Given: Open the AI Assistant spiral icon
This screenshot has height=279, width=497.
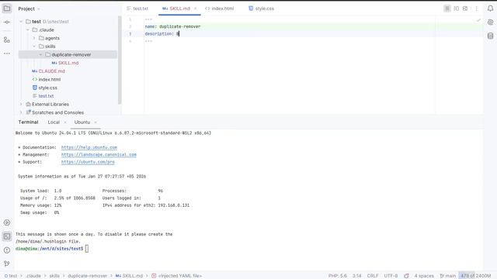Looking at the screenshot, I should (x=490, y=22).
